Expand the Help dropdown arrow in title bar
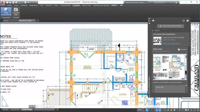This screenshot has width=200, height=112. coord(178,2)
